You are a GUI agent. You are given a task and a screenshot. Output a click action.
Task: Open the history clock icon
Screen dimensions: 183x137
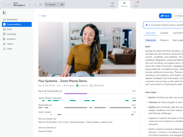click(x=41, y=5)
